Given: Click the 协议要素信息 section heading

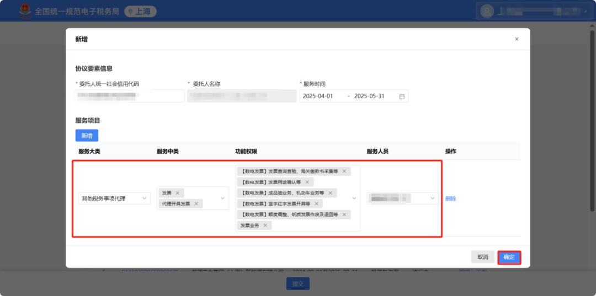Looking at the screenshot, I should tap(94, 69).
